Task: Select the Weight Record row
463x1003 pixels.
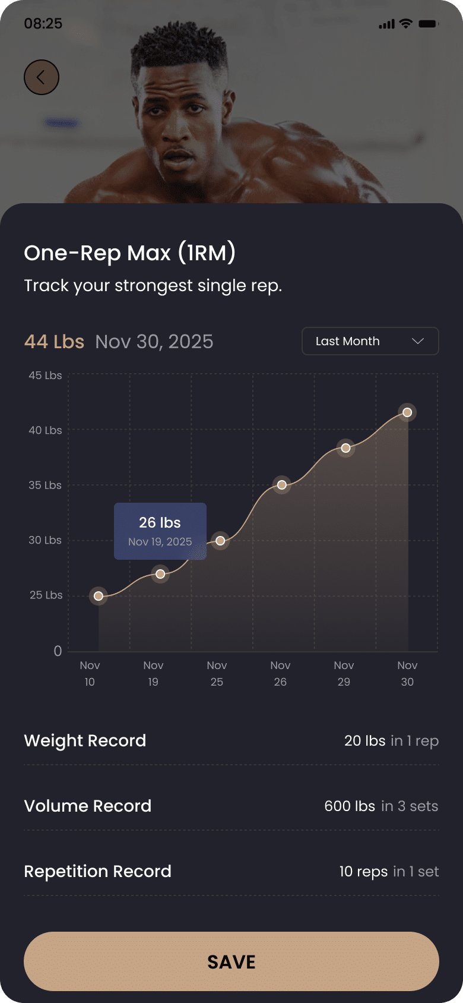Action: pyautogui.click(x=231, y=740)
